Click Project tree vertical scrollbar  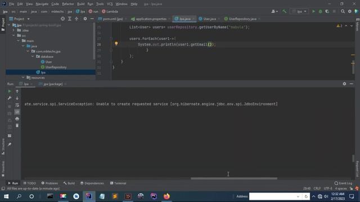(94, 41)
